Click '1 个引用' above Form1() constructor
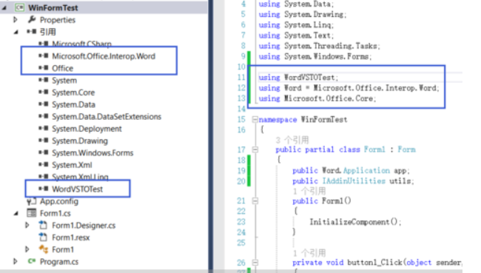481x273 pixels. 309,191
